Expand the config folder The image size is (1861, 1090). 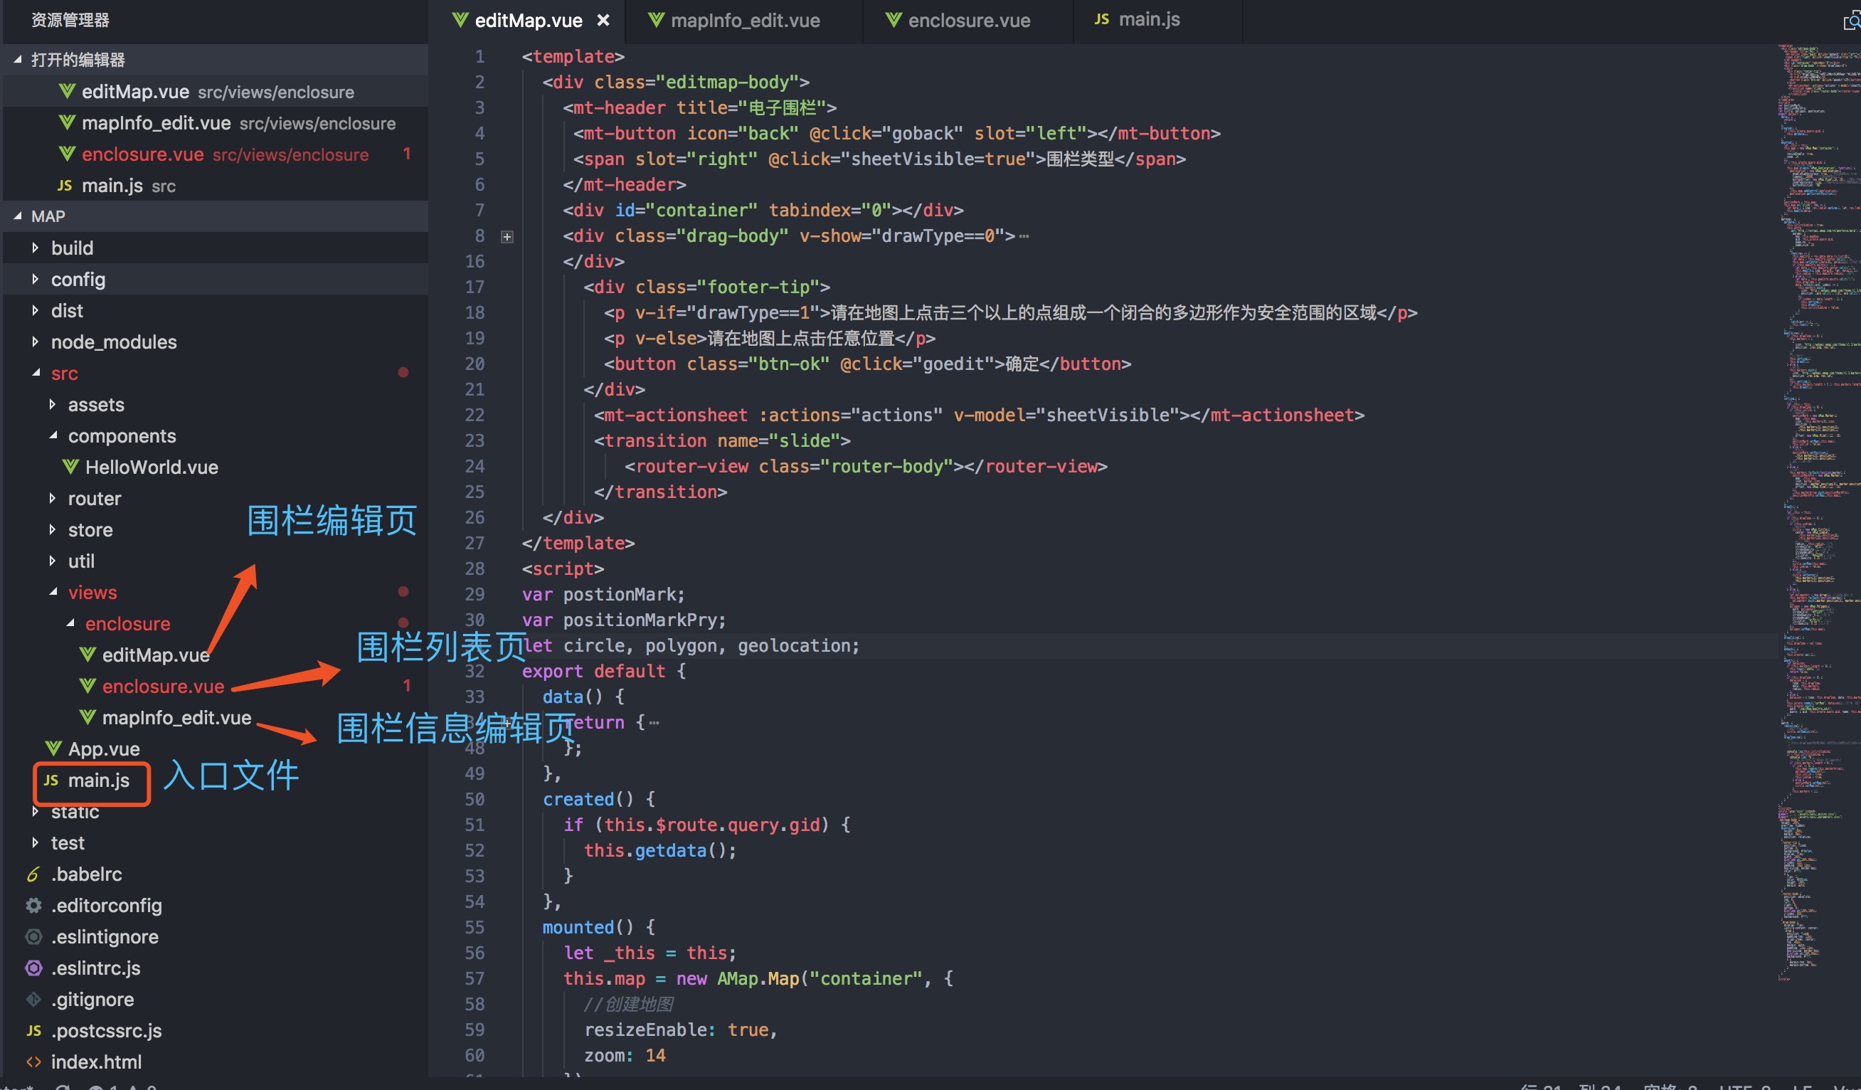[x=35, y=279]
